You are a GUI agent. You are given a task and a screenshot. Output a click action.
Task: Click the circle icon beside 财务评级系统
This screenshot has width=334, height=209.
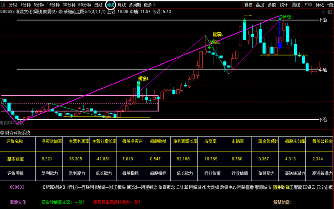click(3, 132)
